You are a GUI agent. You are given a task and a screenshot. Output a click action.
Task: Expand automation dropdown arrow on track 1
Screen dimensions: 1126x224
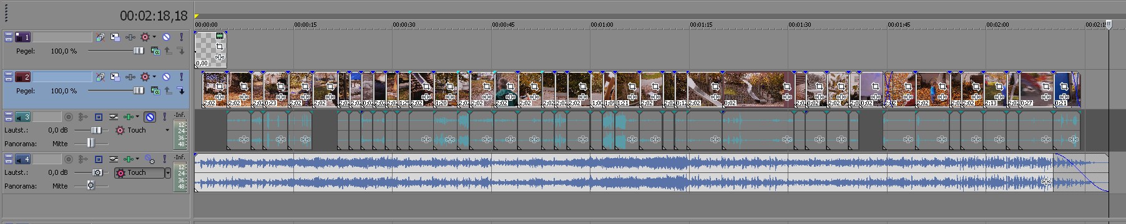pyautogui.click(x=154, y=37)
